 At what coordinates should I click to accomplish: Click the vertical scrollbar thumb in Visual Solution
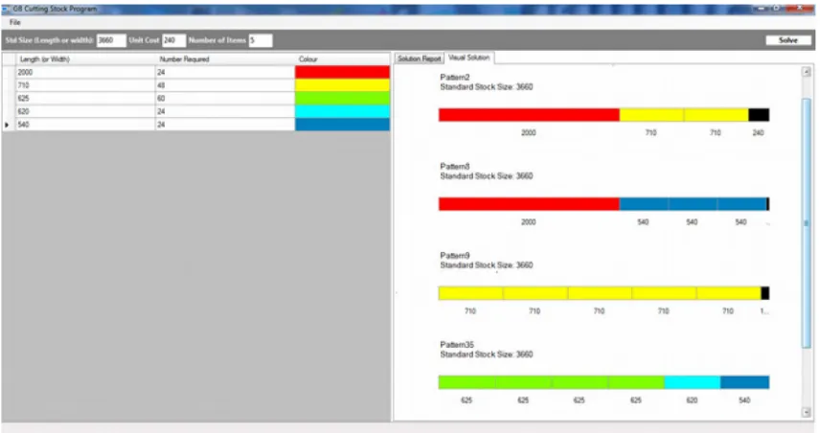coord(807,222)
